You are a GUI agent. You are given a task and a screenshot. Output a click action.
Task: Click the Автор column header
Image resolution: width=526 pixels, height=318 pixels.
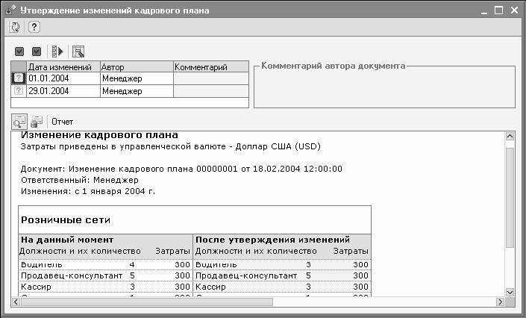click(137, 67)
